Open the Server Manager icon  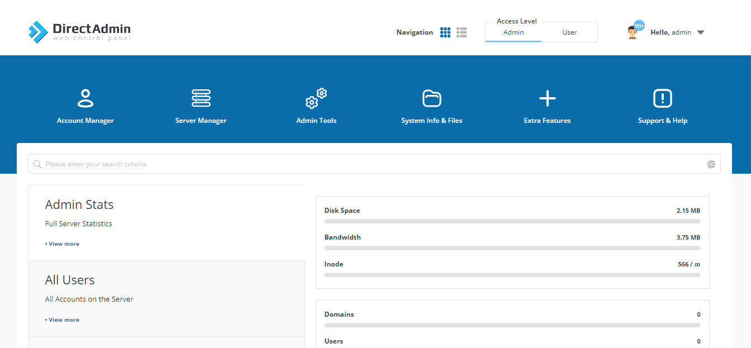201,98
